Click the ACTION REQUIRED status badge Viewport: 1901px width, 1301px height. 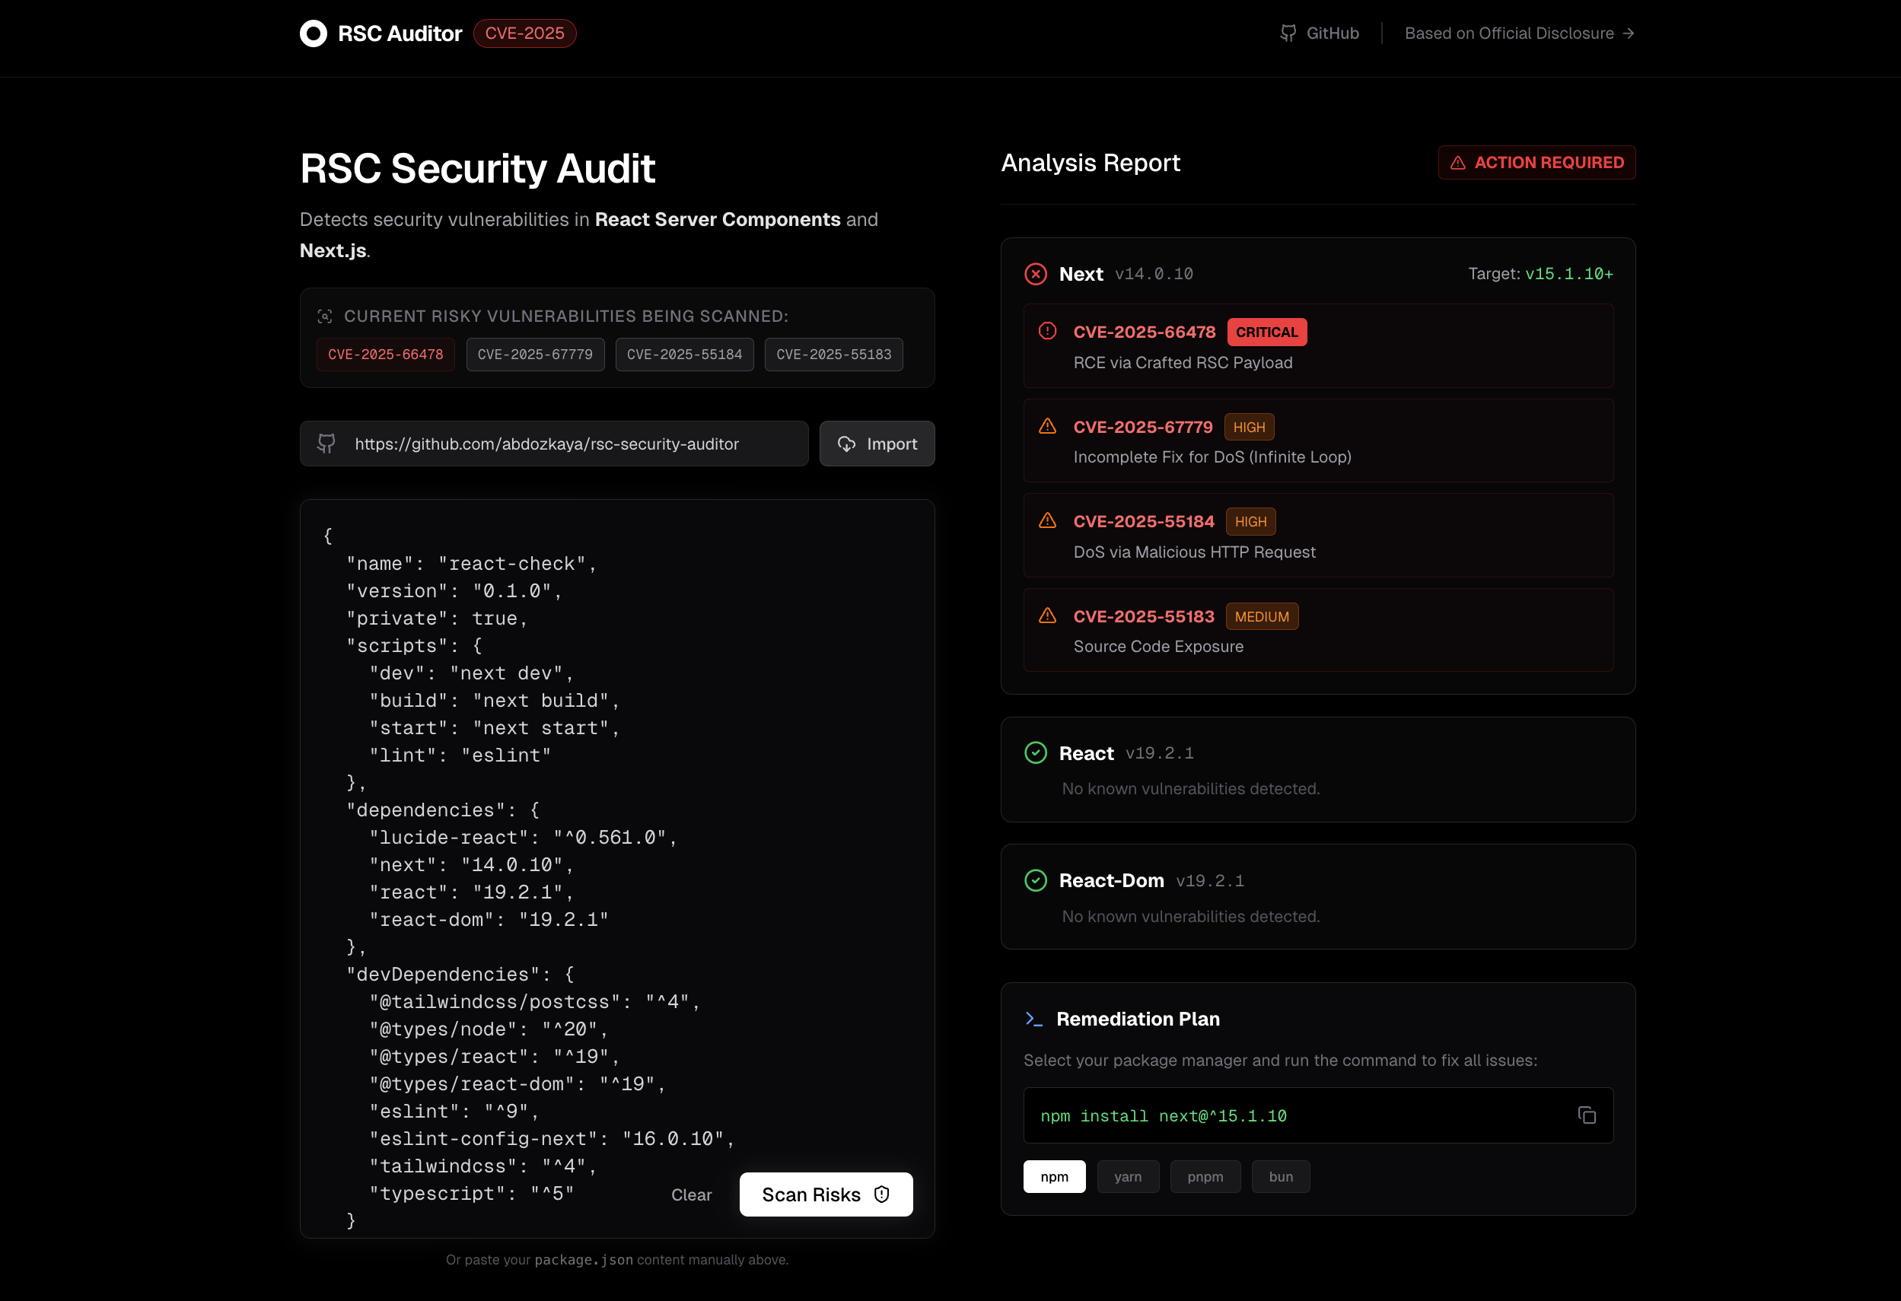[x=1537, y=163]
